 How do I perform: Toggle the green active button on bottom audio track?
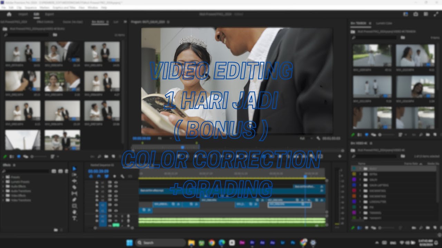(x=116, y=225)
